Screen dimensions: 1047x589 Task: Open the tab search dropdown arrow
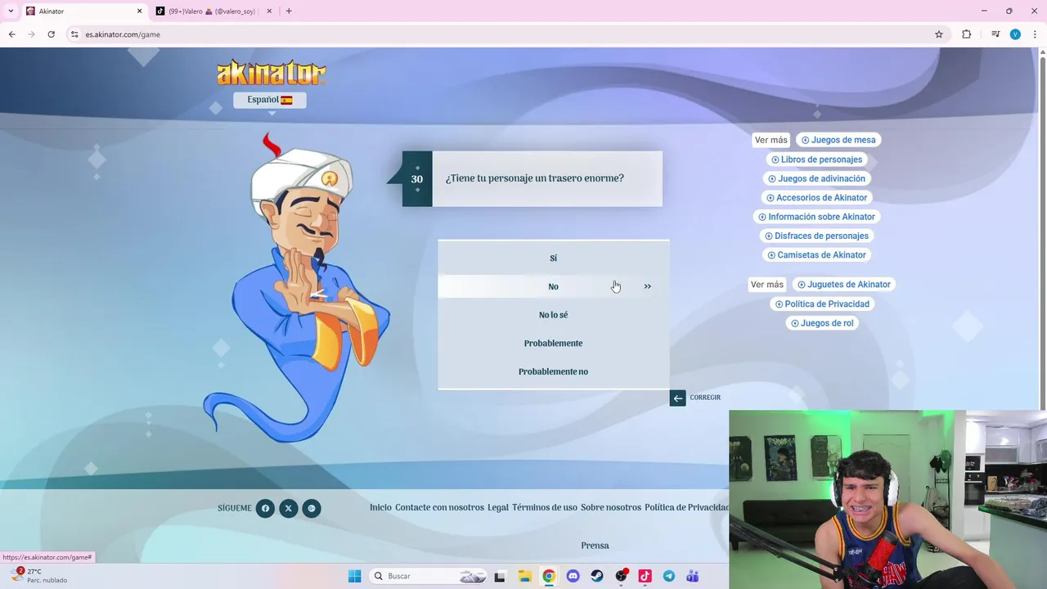[x=11, y=11]
